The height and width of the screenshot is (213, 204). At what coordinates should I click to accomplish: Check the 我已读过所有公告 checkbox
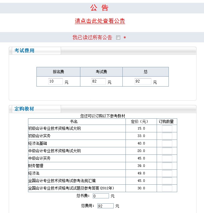tap(118, 38)
